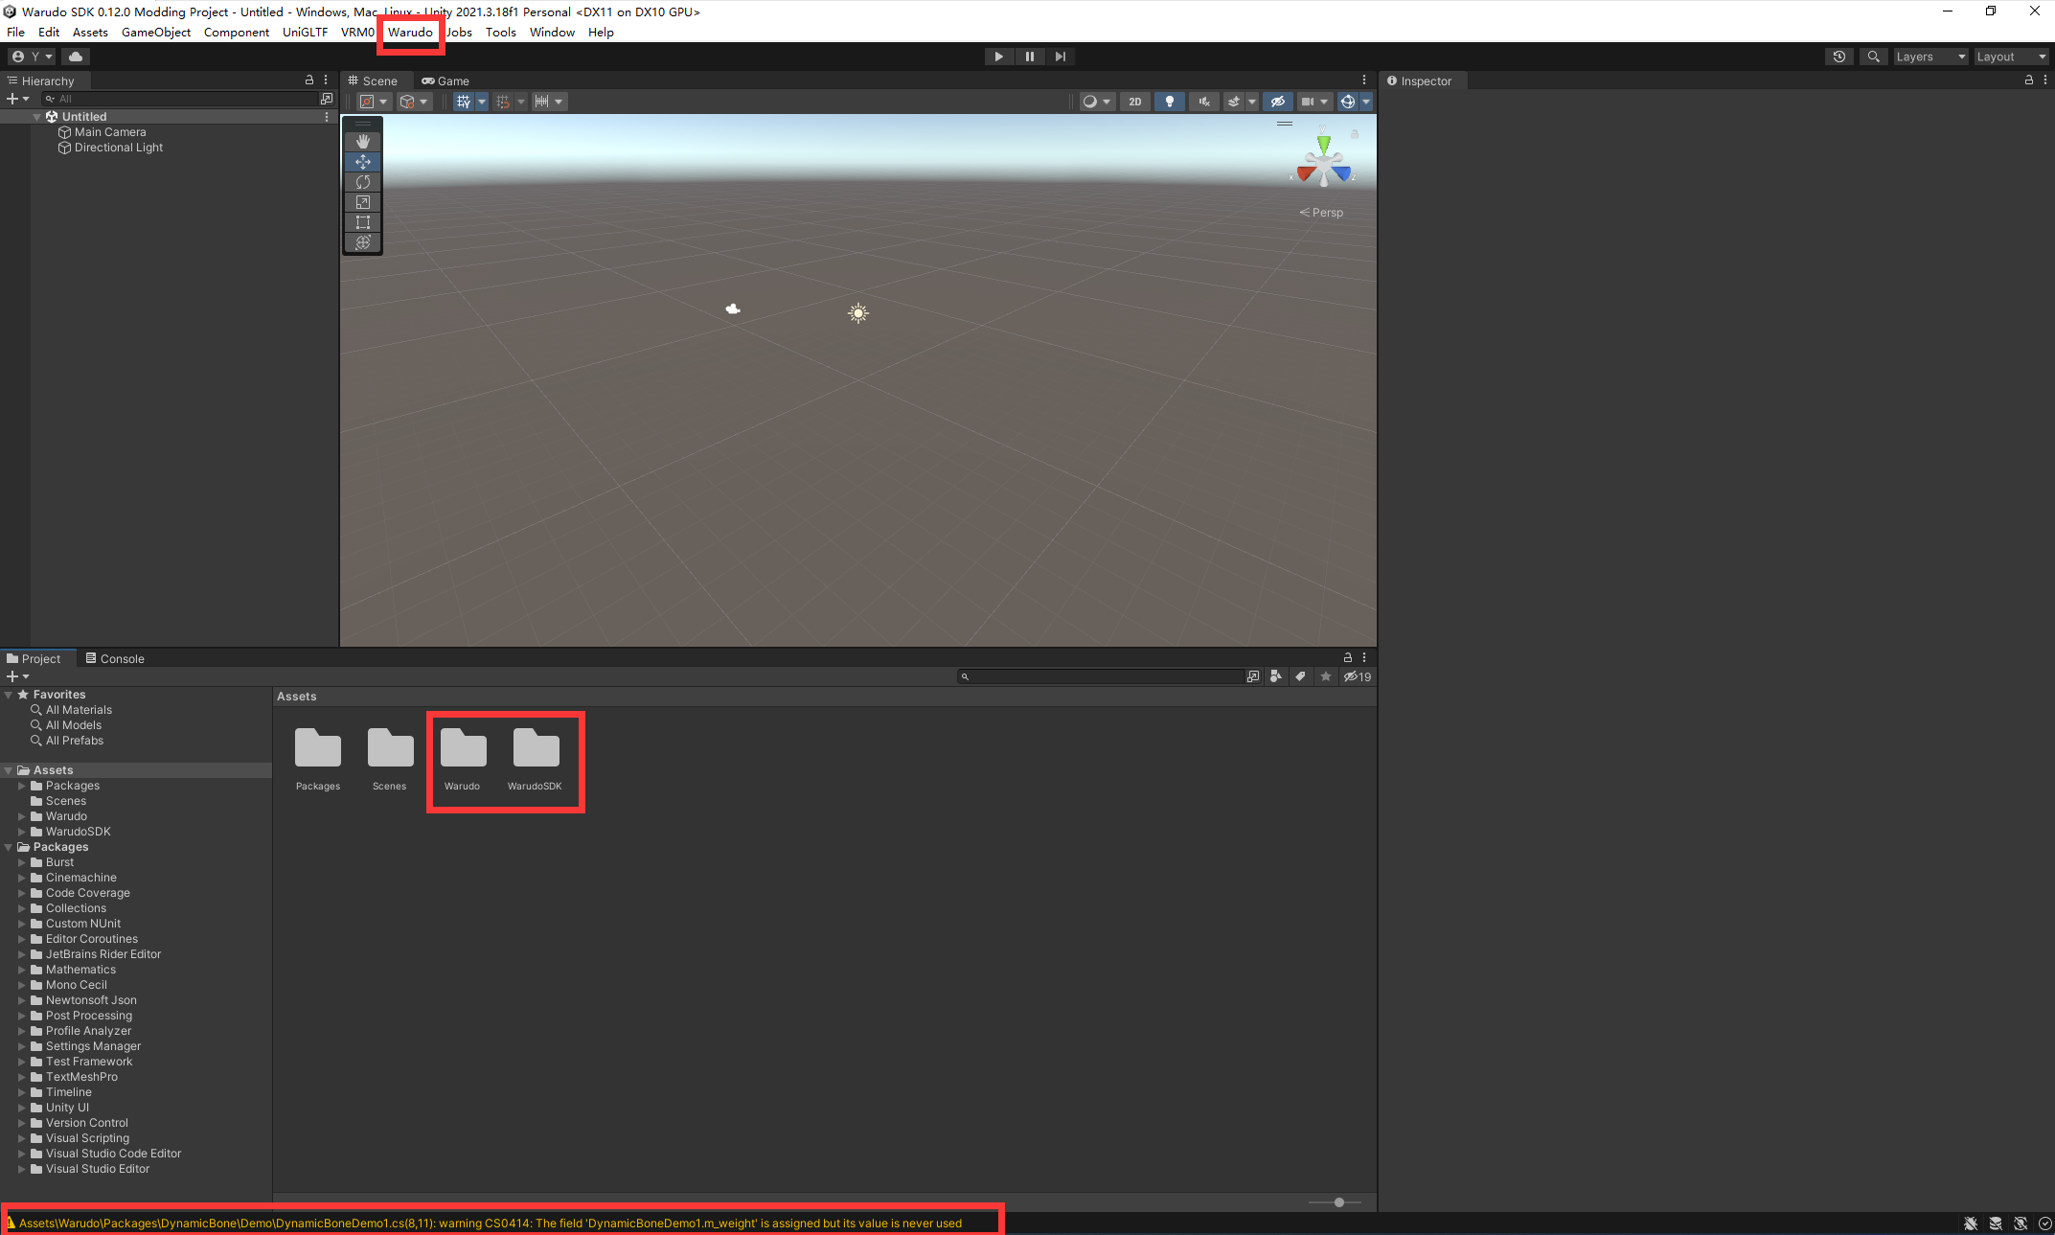This screenshot has width=2055, height=1235.
Task: Expand the Cinemachine package folder
Action: (22, 878)
